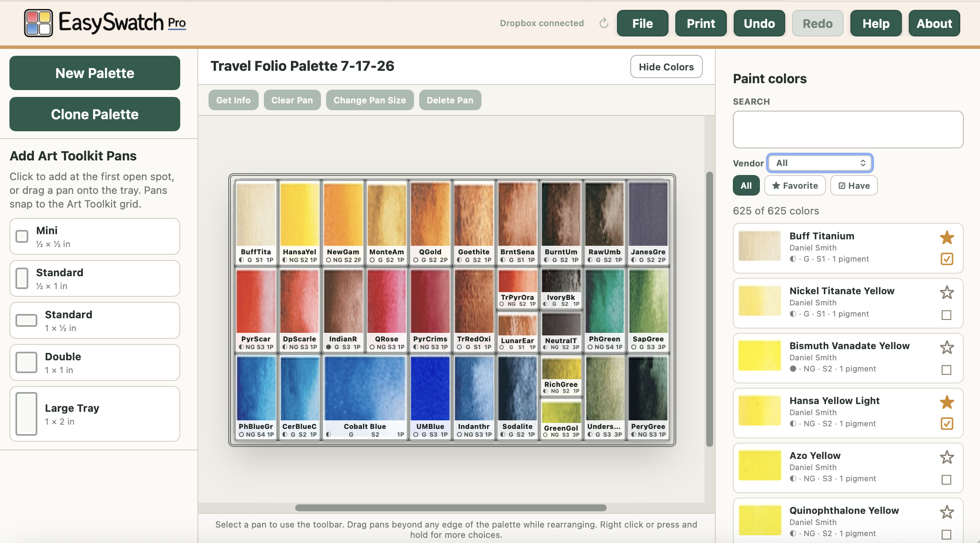This screenshot has width=980, height=543.
Task: Click the Dropbox sync refresh icon
Action: (604, 23)
